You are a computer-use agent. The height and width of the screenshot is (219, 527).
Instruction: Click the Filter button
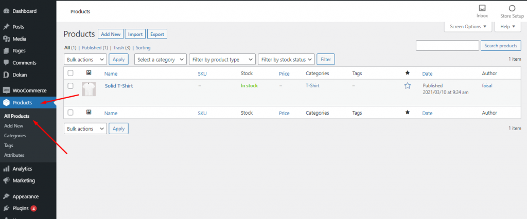coord(326,60)
